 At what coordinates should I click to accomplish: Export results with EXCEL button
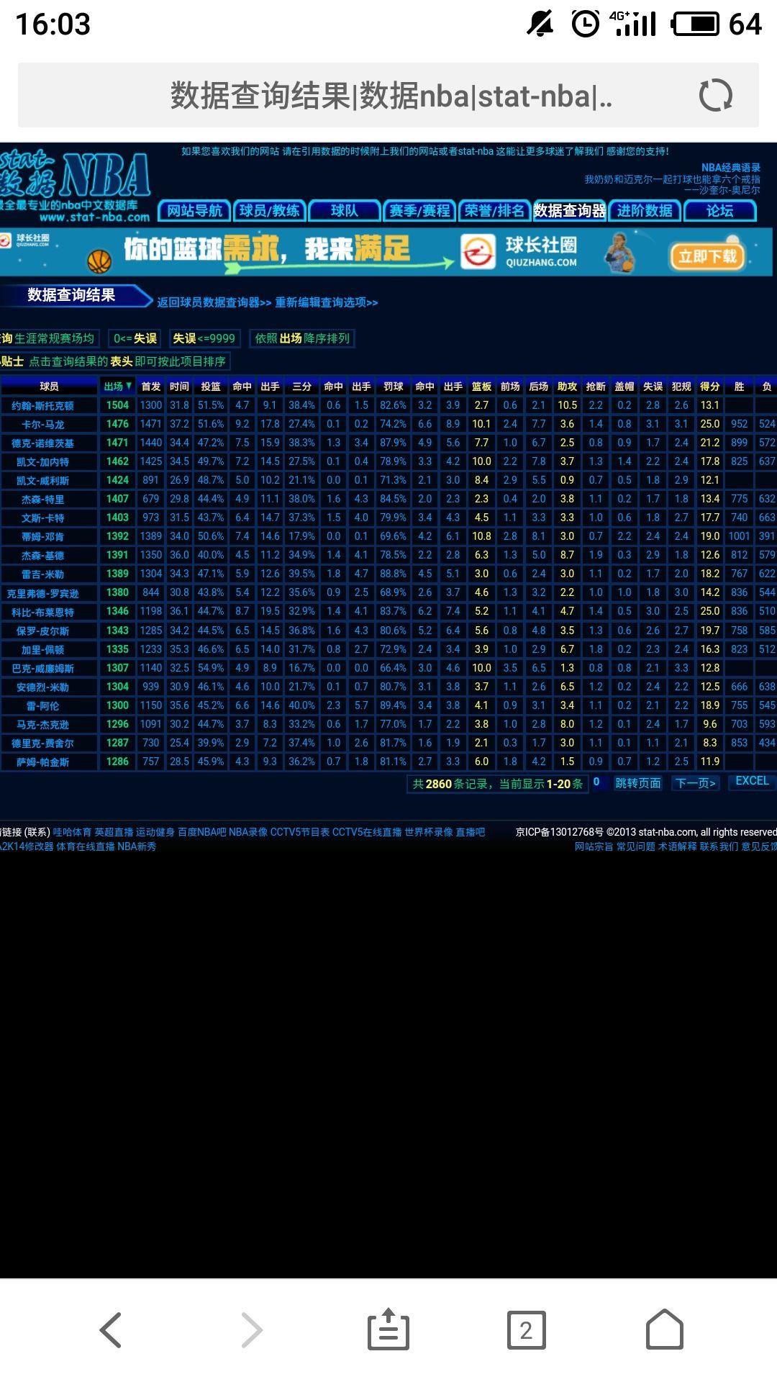tap(752, 781)
